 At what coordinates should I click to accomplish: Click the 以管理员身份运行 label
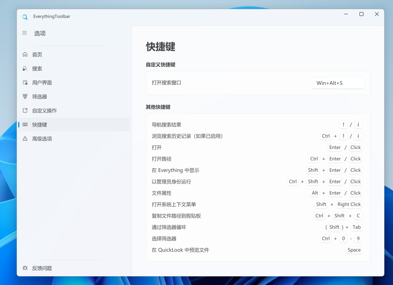pos(171,182)
